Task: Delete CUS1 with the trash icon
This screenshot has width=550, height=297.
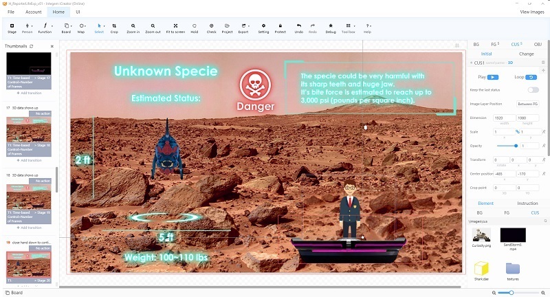Action: click(543, 63)
